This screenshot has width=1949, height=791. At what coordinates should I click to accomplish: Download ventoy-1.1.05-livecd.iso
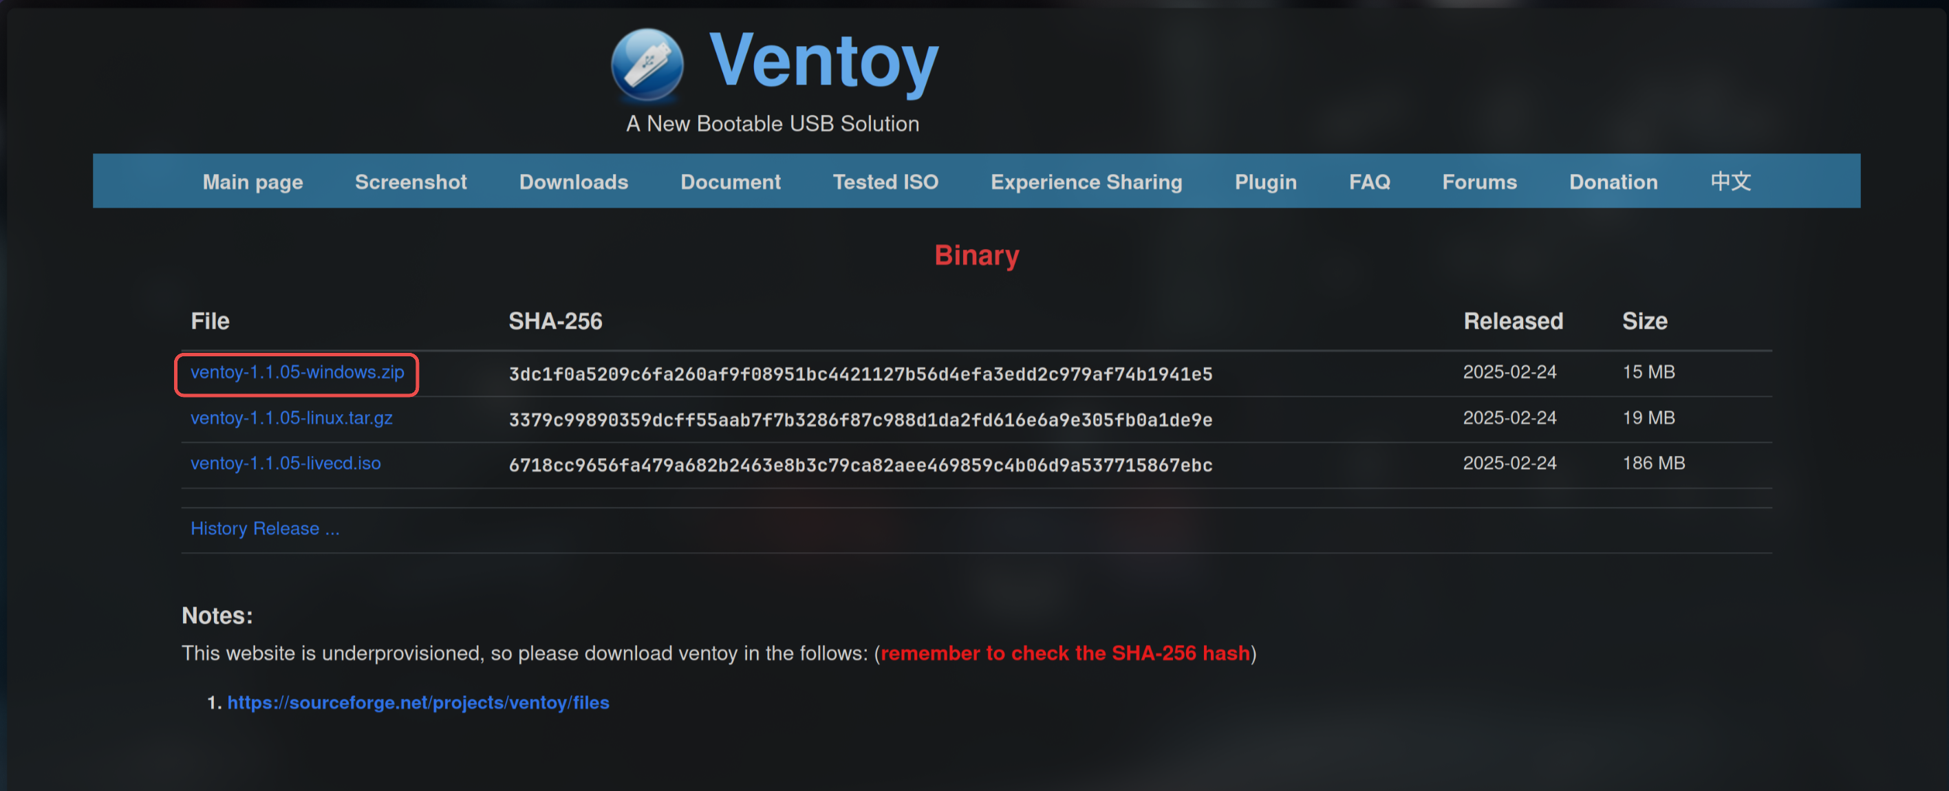pyautogui.click(x=286, y=463)
